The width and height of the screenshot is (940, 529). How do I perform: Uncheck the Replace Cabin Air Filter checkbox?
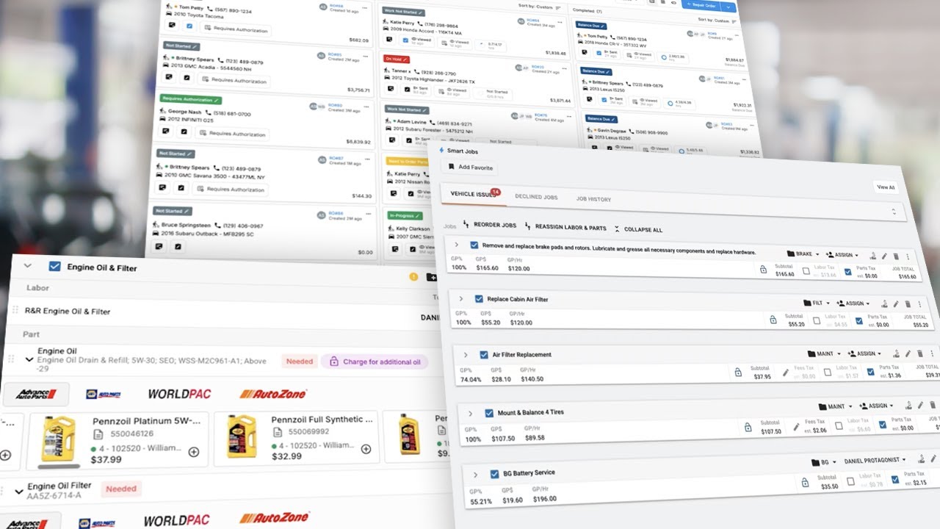pos(479,299)
